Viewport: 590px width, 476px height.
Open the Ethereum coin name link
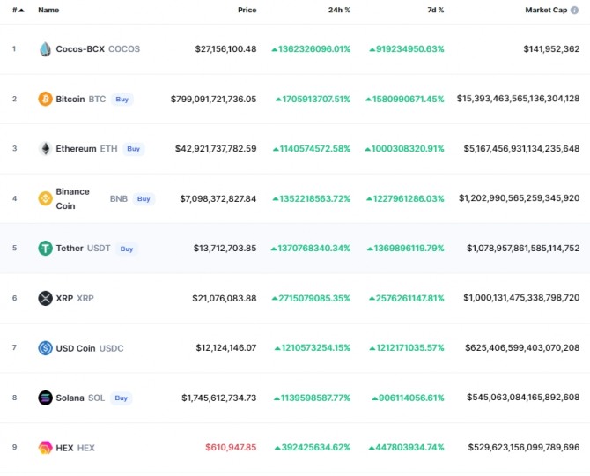click(76, 149)
